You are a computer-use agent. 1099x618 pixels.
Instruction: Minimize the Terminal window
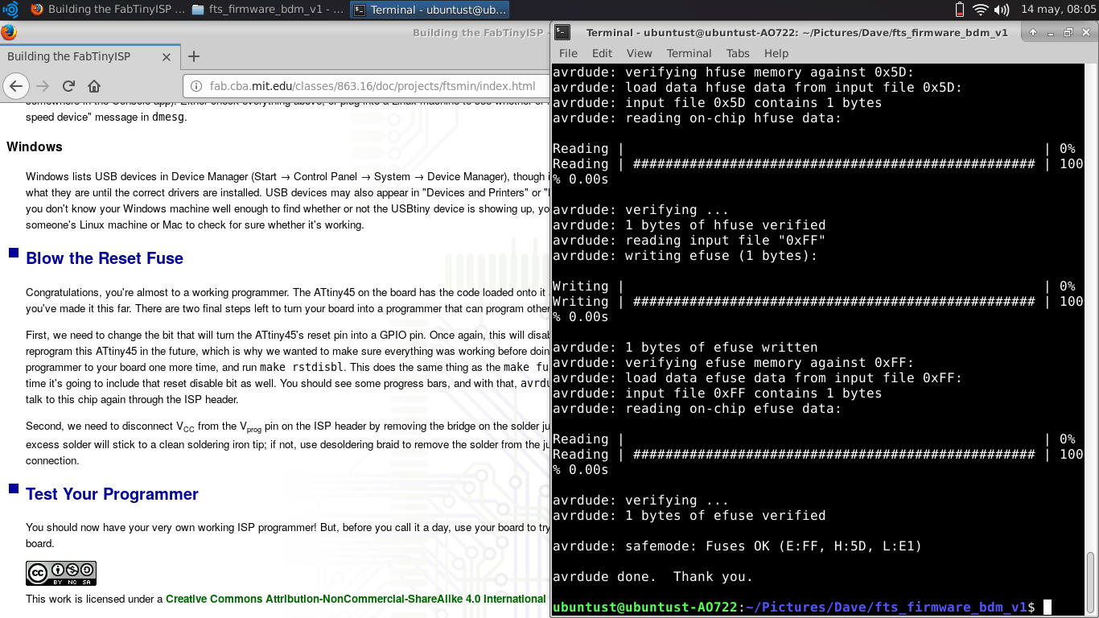click(1051, 33)
